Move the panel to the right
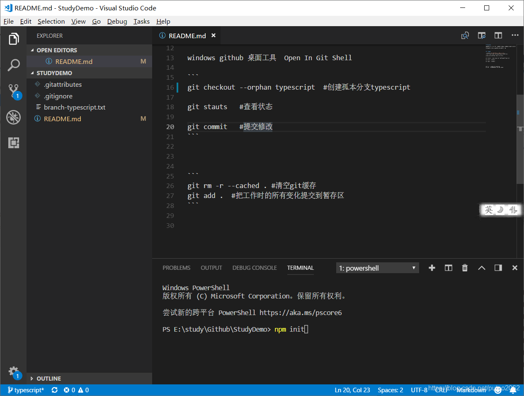The width and height of the screenshot is (524, 396). [498, 268]
